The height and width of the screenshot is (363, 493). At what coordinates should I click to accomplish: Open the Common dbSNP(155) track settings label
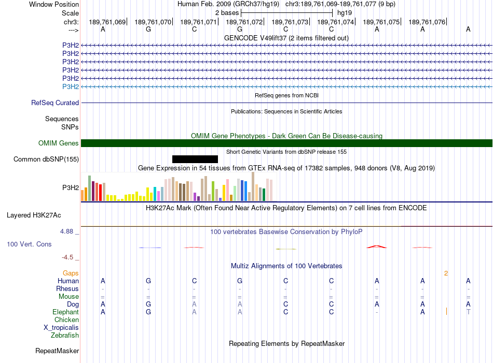(x=46, y=159)
